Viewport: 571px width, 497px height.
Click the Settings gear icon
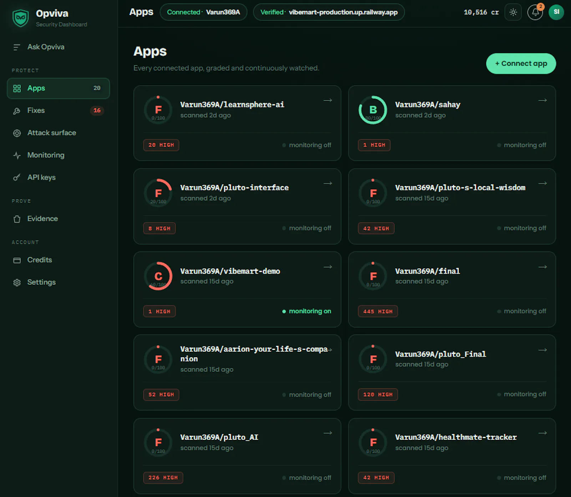17,283
